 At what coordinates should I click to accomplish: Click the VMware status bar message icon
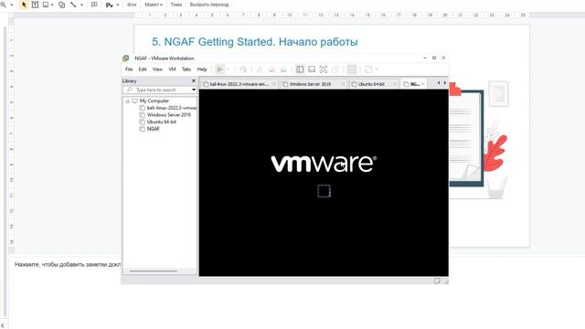coord(437,281)
